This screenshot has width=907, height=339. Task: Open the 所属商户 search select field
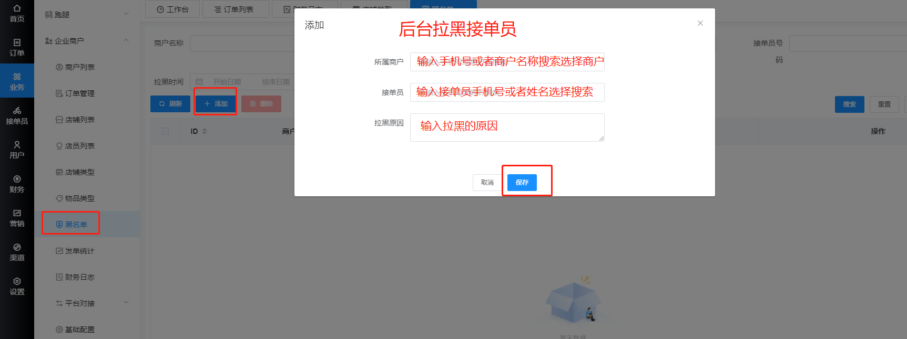tap(507, 61)
